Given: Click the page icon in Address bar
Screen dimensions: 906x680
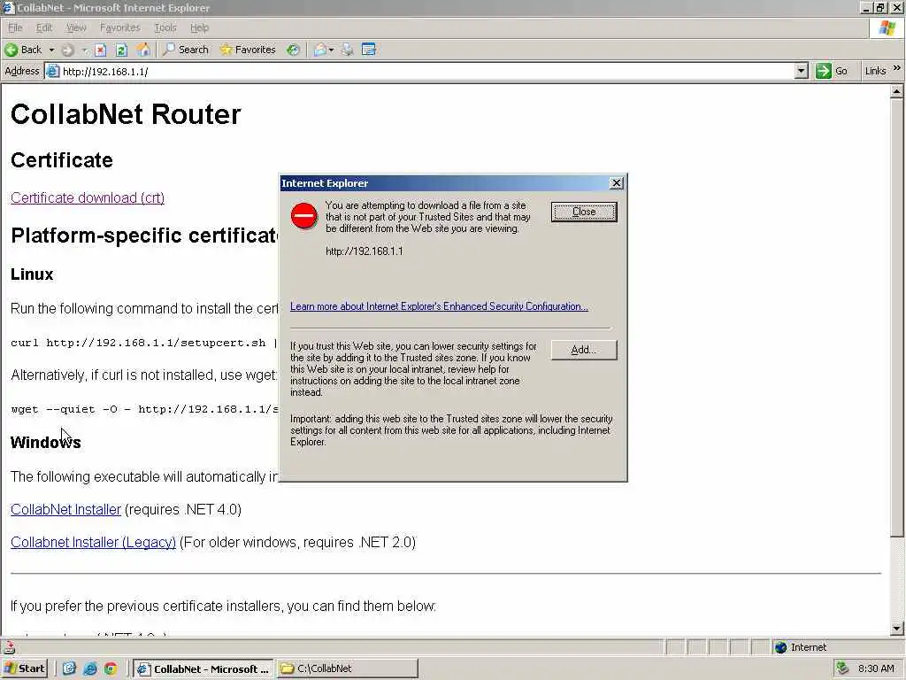Looking at the screenshot, I should (52, 71).
